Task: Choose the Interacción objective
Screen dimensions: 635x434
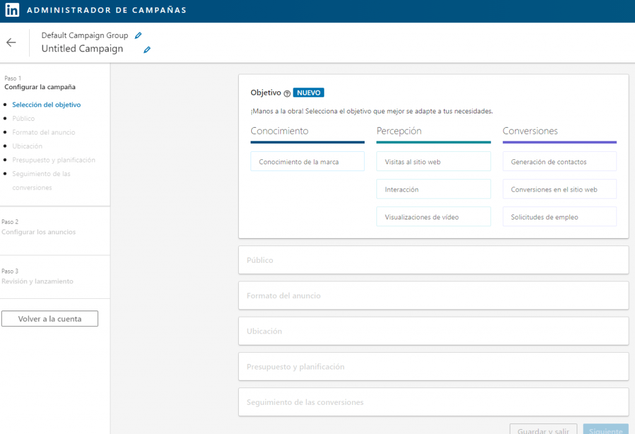Action: pyautogui.click(x=433, y=189)
